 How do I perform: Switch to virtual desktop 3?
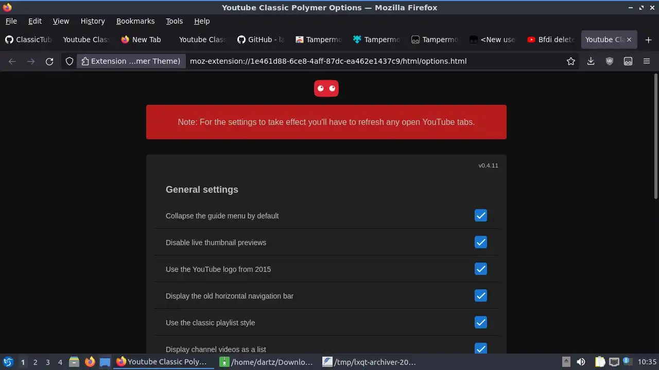(47, 362)
